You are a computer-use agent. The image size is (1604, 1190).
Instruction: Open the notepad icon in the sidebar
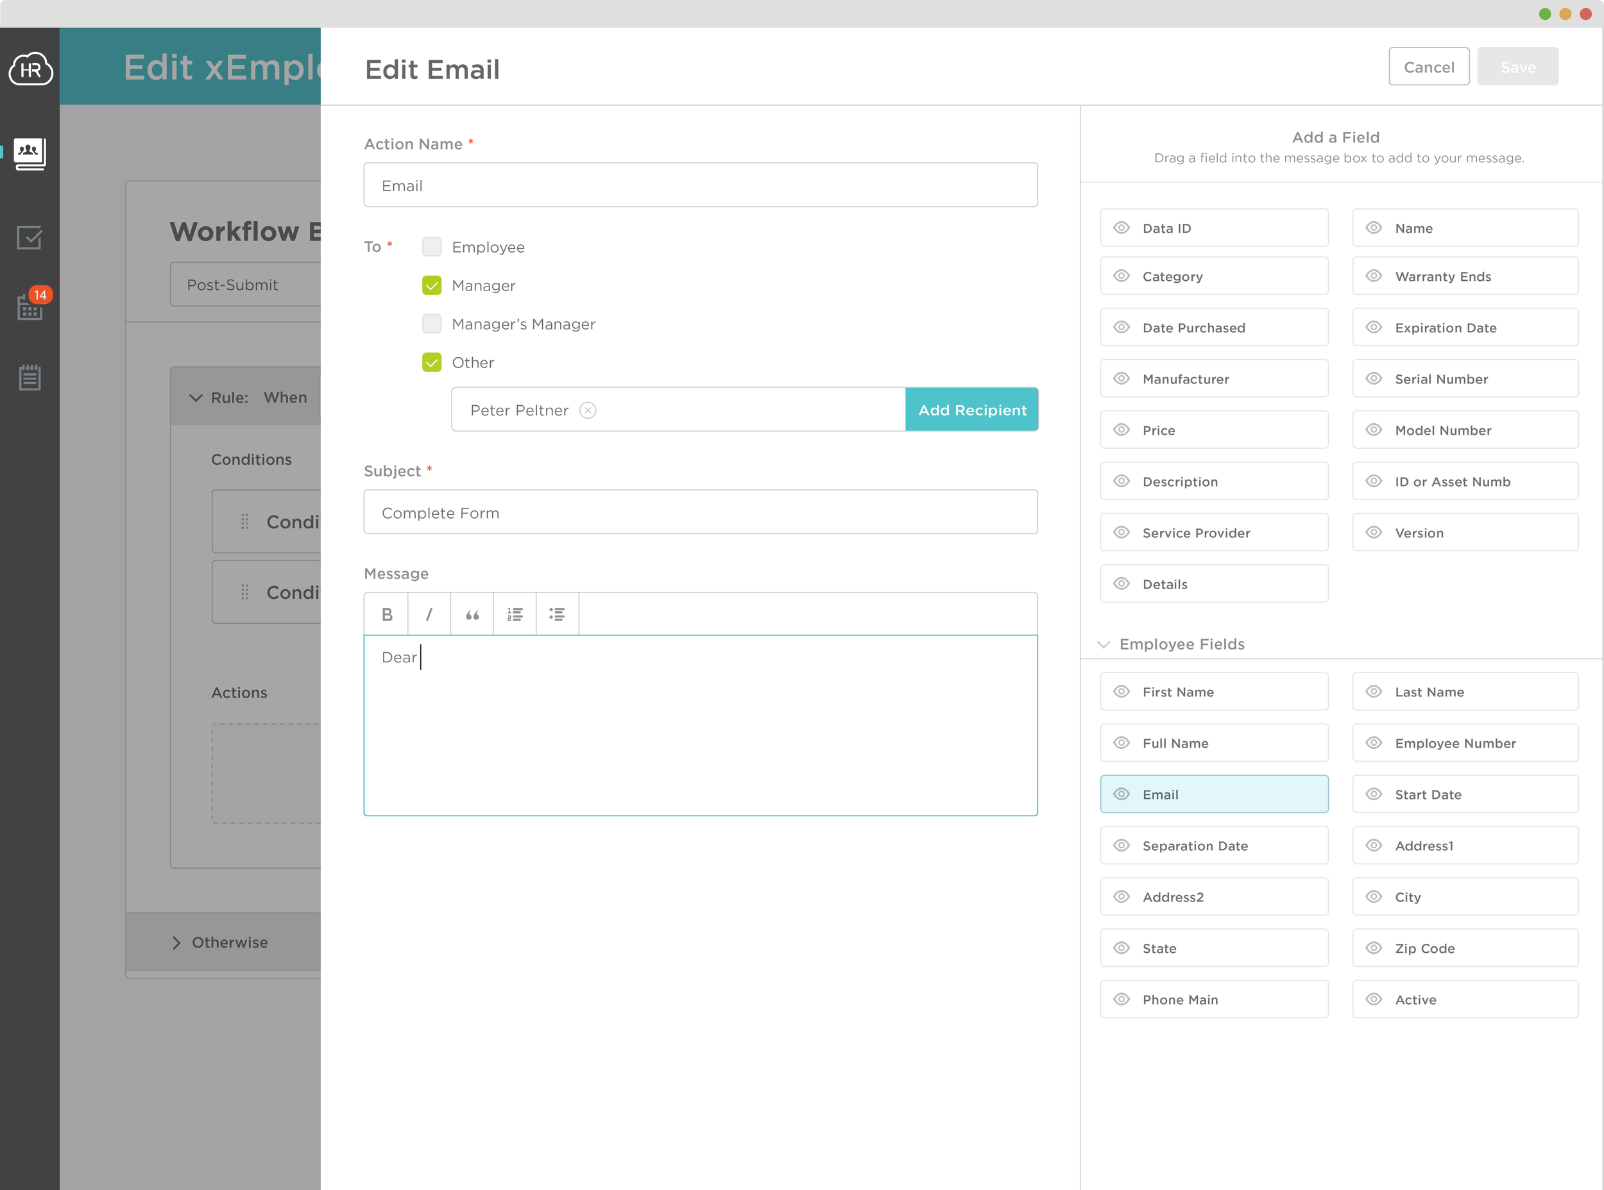29,377
